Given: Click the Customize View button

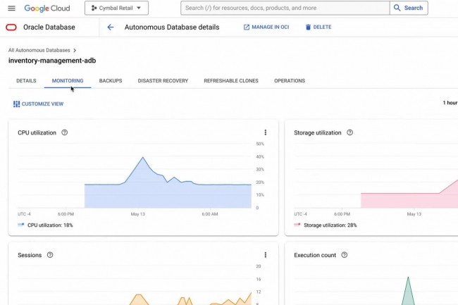Looking at the screenshot, I should coord(38,104).
